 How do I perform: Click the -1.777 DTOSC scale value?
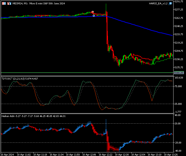(178, 112)
